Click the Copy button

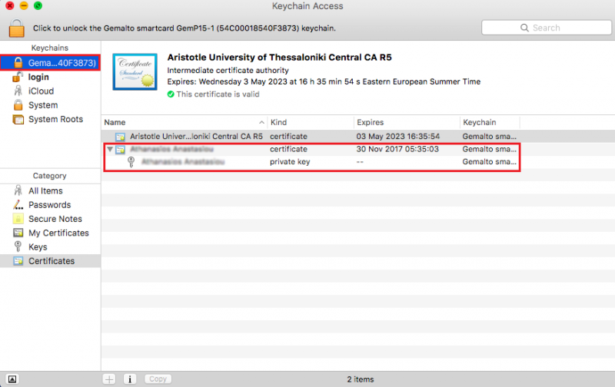click(158, 379)
